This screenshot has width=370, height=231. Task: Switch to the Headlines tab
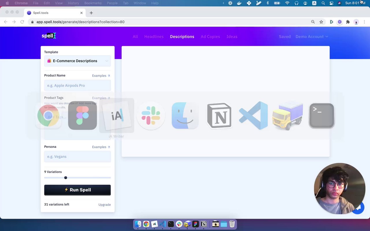tap(154, 37)
